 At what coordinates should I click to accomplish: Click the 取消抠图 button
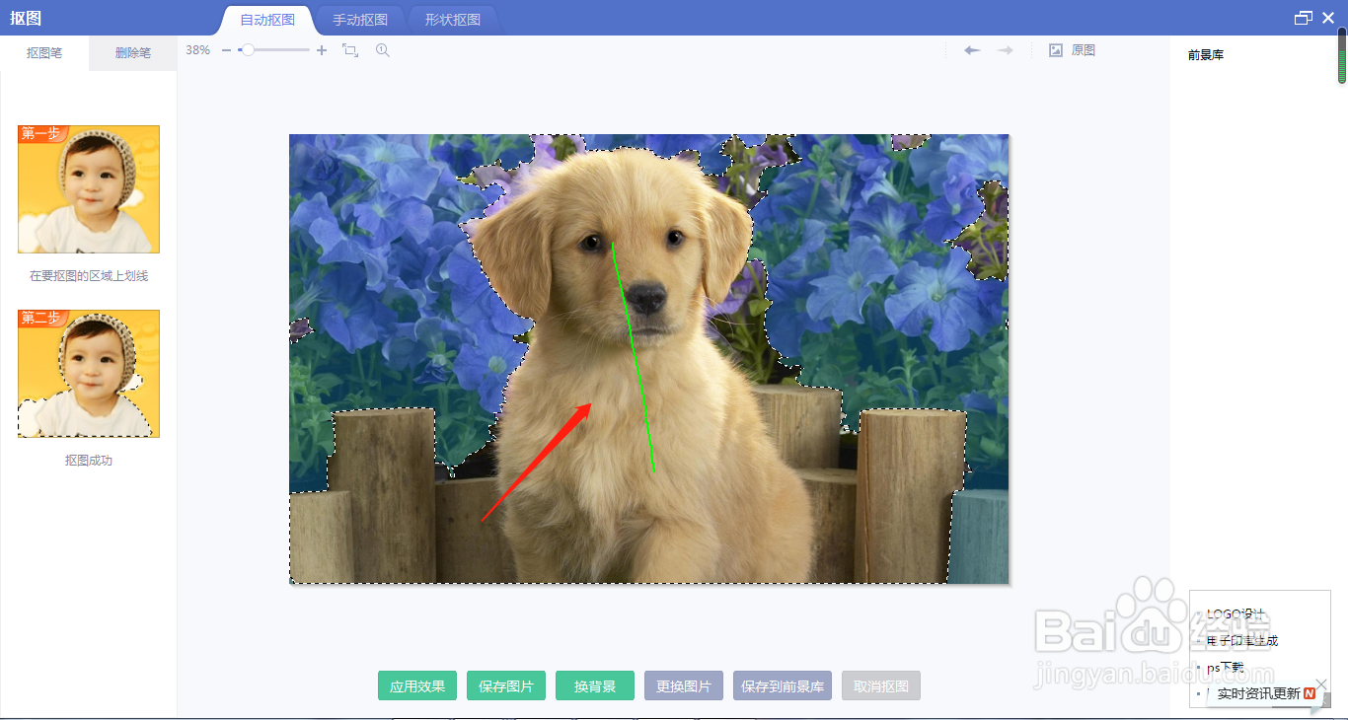pyautogui.click(x=881, y=686)
